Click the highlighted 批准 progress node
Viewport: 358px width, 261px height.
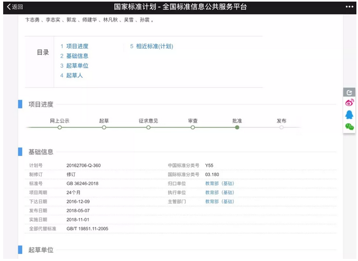237,127
